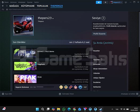Open the Yardım menu
140x112 pixels.
[x=37, y=2]
